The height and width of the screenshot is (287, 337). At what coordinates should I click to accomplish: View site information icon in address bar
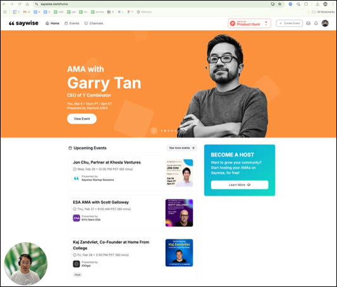point(37,4)
